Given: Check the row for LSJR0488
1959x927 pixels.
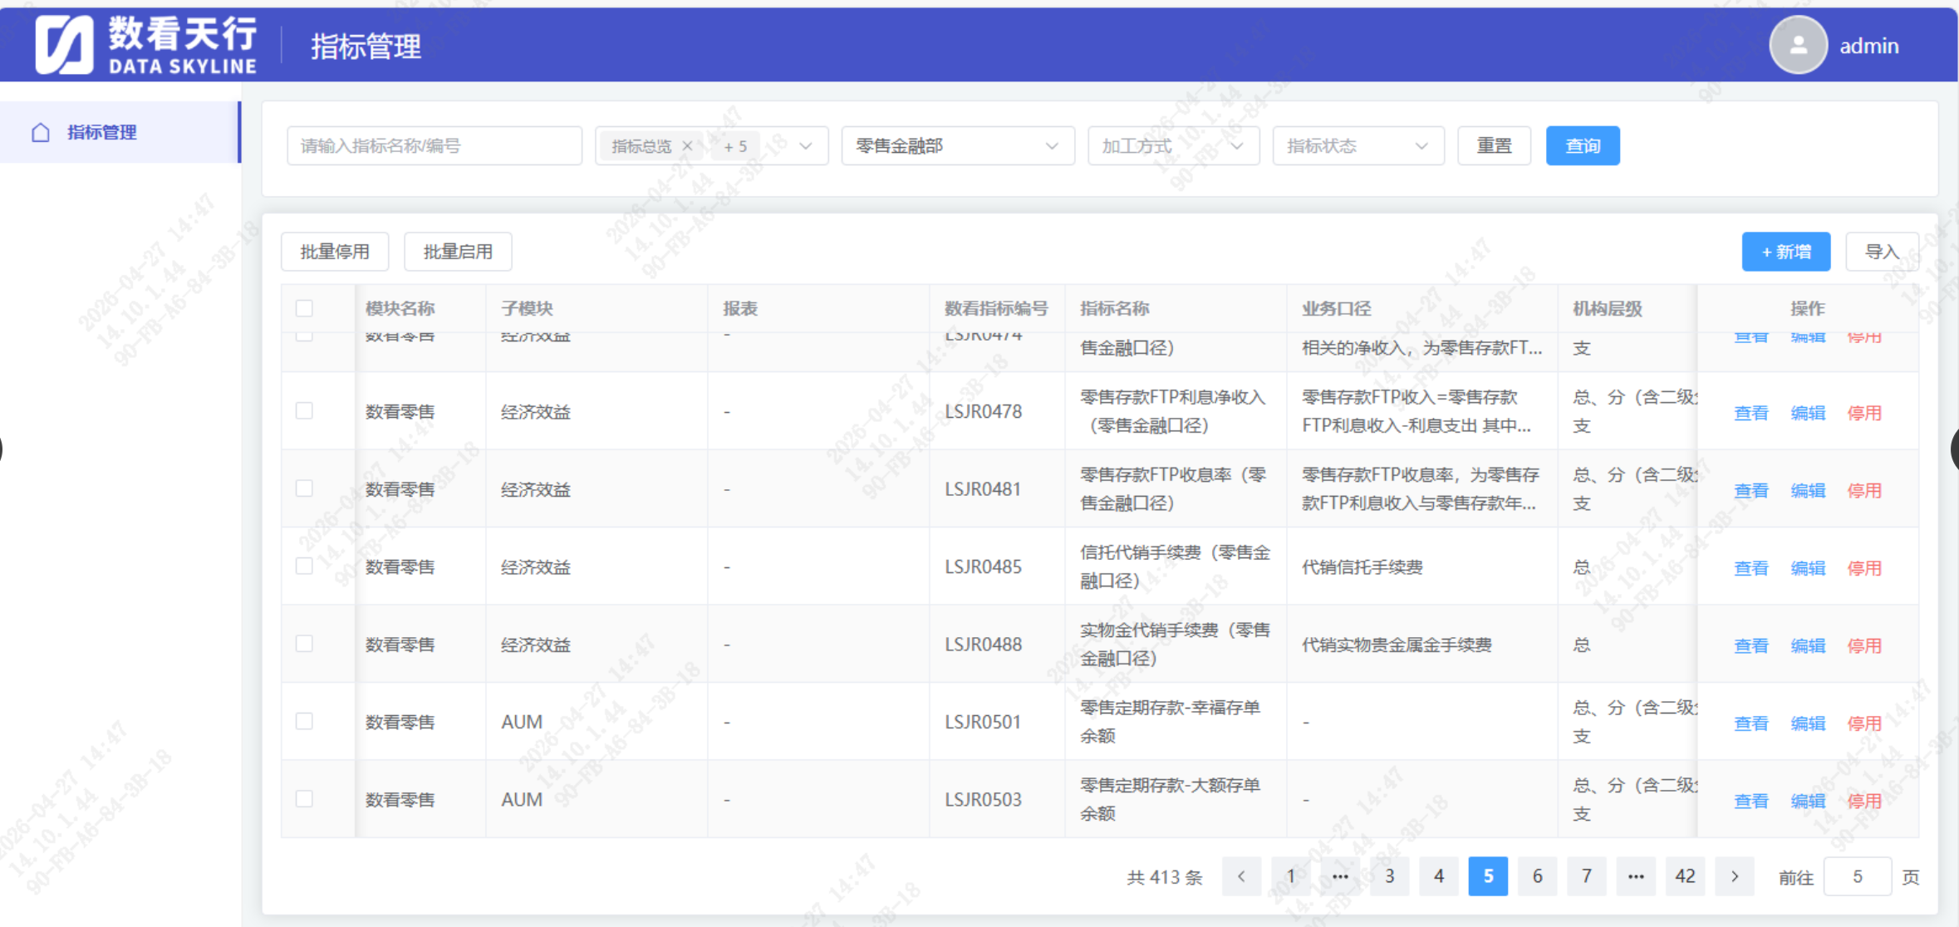Looking at the screenshot, I should coord(304,644).
